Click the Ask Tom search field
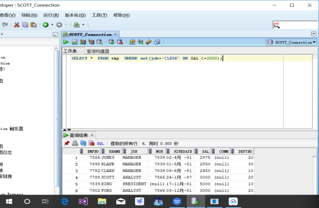319x208 pixels. (299, 25)
